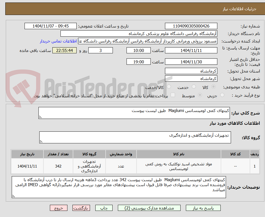Click the quantity cell 342

(58, 166)
